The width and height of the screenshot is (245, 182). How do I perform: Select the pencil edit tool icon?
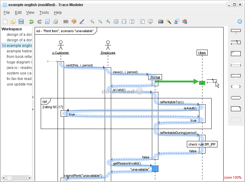(82, 21)
